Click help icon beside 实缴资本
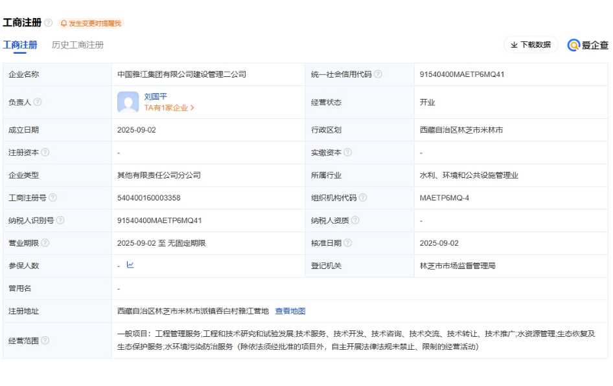The width and height of the screenshot is (613, 386). [x=348, y=153]
